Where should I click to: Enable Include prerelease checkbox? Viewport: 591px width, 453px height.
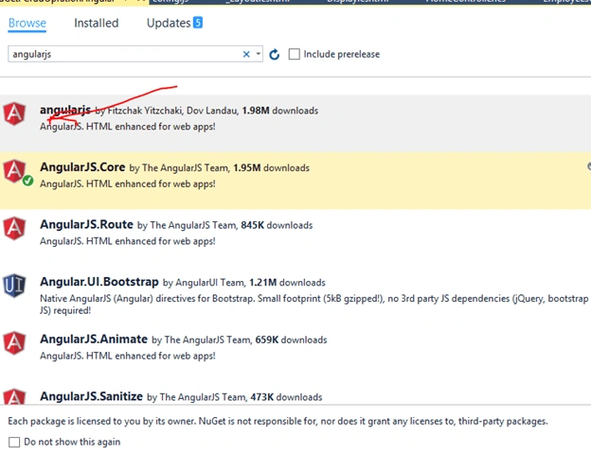tap(294, 54)
